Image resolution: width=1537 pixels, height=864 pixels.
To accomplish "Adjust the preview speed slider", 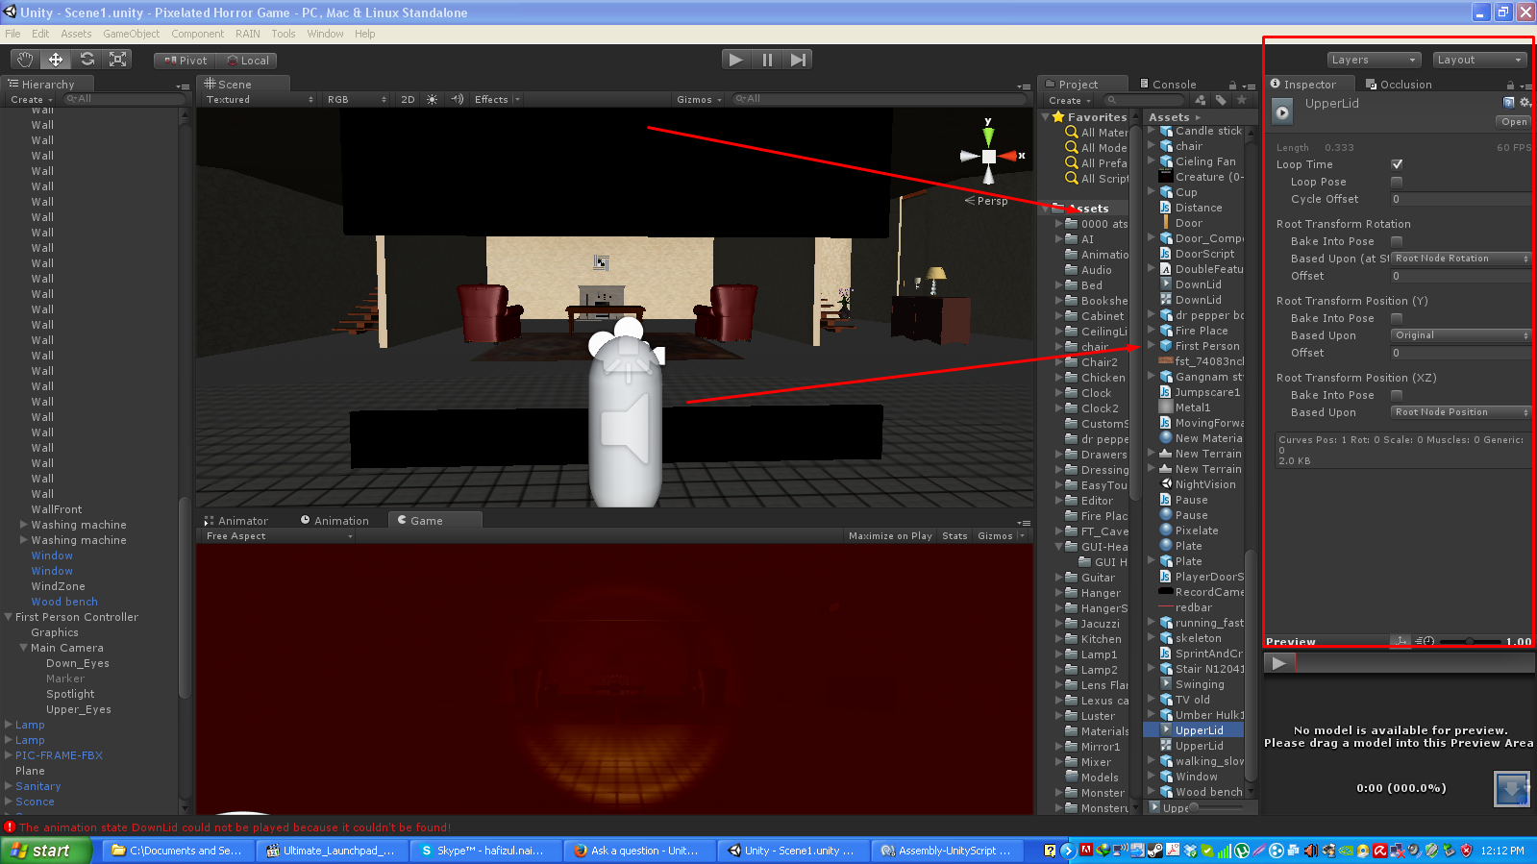I will pyautogui.click(x=1468, y=641).
